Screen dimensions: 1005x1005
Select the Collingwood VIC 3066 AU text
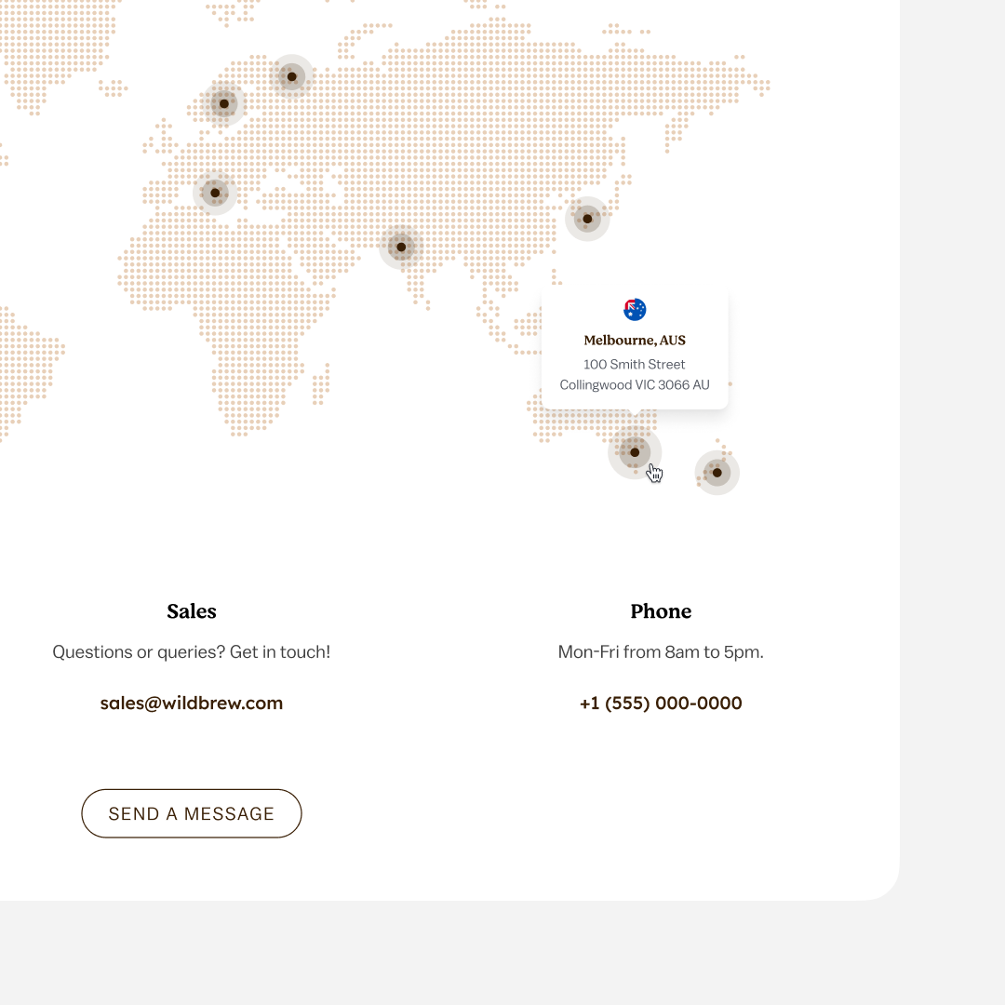click(635, 385)
